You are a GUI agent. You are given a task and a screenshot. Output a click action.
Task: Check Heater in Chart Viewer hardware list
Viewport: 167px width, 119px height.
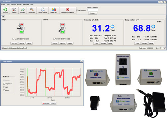[x=4, y=90]
